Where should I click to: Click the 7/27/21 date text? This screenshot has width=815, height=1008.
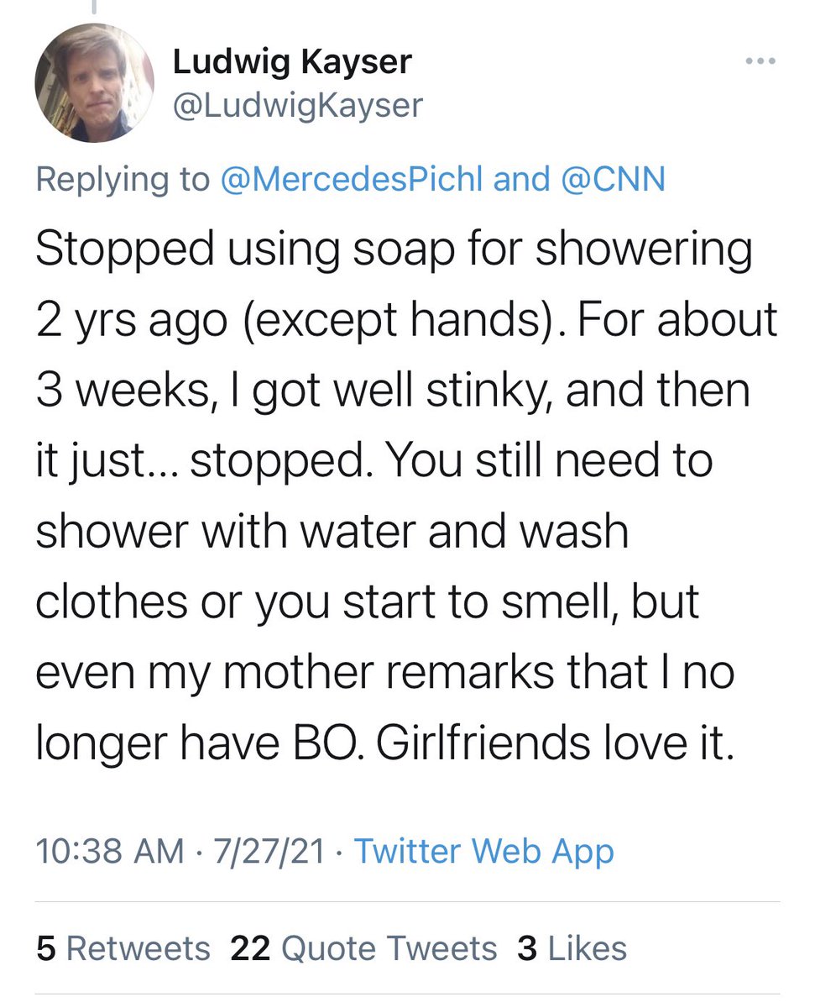[269, 851]
